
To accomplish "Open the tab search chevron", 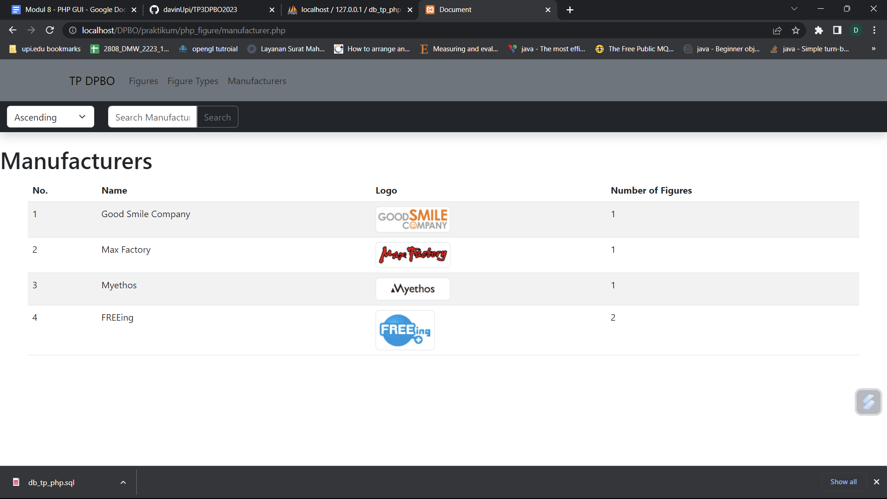I will (795, 8).
